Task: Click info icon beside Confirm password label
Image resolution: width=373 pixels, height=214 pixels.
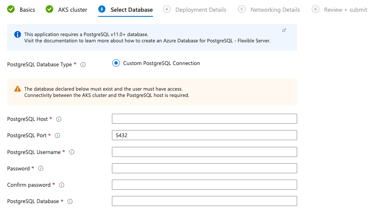Action: (62, 185)
